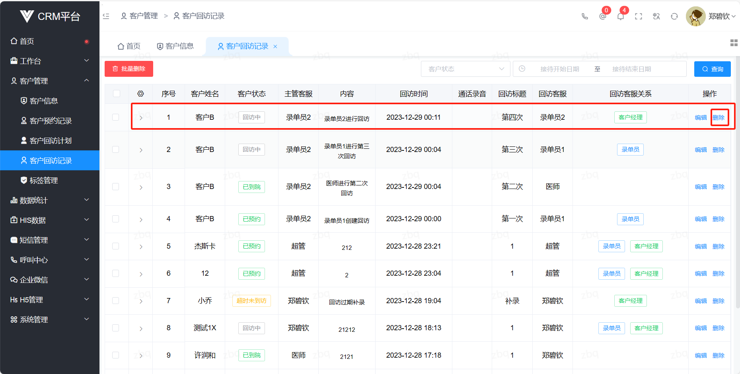Expand the HIS数据 sidebar menu
Image resolution: width=740 pixels, height=374 pixels.
click(x=50, y=220)
